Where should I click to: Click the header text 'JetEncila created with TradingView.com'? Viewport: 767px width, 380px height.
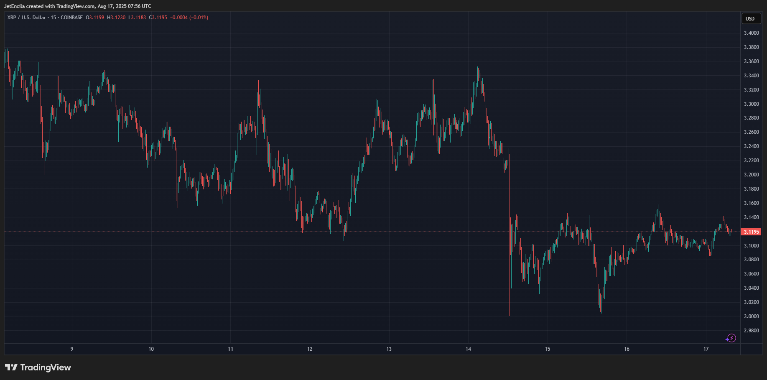click(50, 6)
